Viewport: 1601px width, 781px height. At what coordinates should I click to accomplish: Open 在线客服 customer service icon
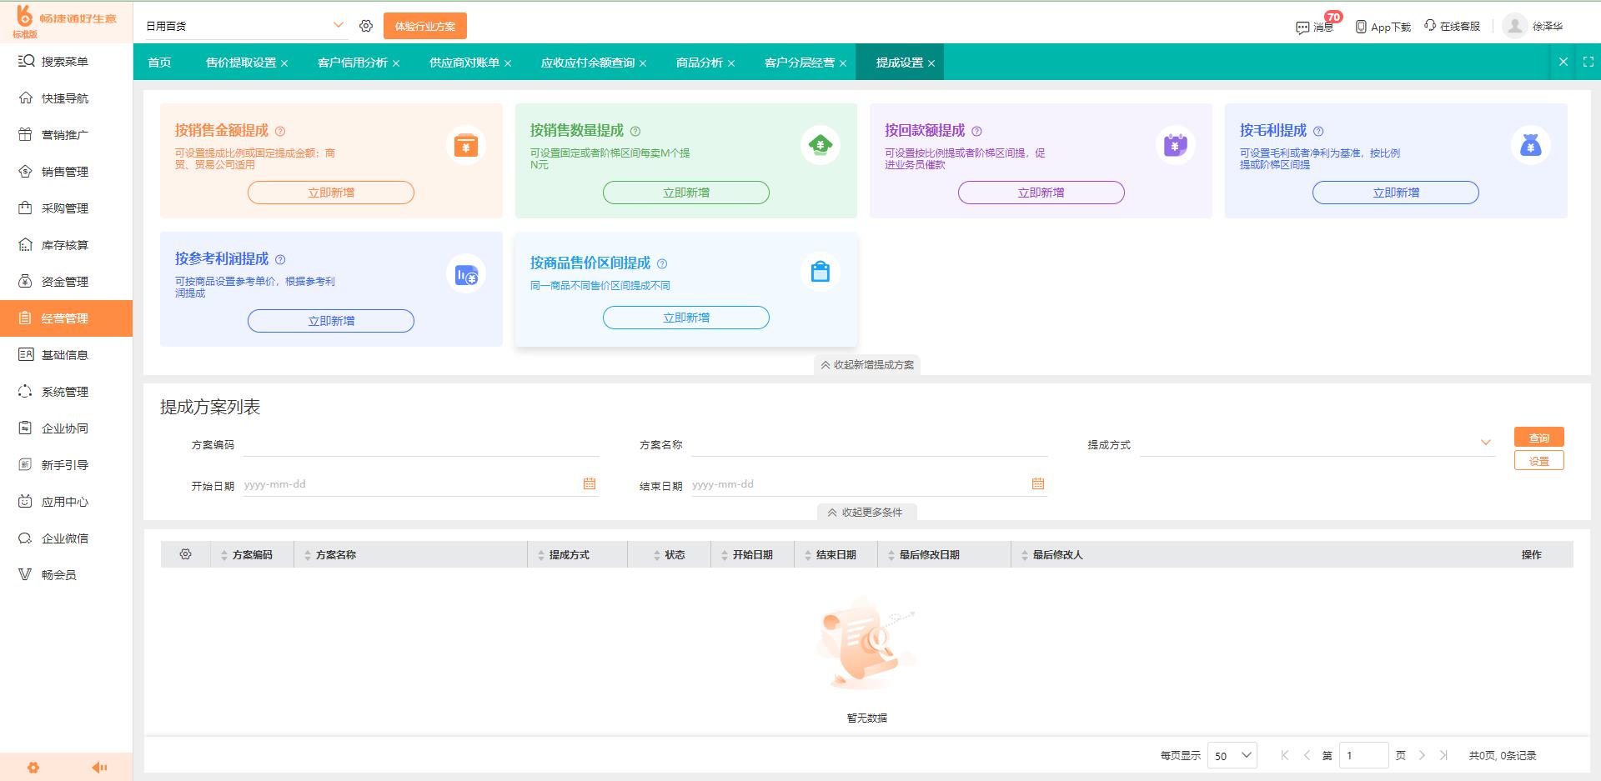(x=1429, y=26)
